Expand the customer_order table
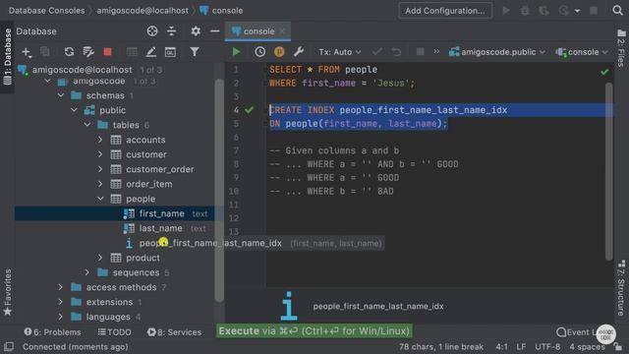The width and height of the screenshot is (629, 354). (x=100, y=169)
